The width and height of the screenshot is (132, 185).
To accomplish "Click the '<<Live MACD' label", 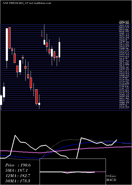I will (x=111, y=178).
